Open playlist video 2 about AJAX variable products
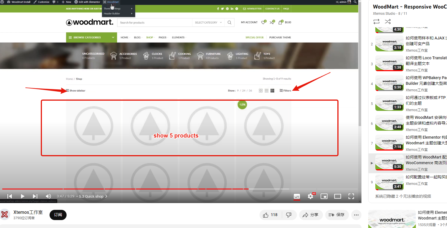The image size is (447, 228). [408, 44]
